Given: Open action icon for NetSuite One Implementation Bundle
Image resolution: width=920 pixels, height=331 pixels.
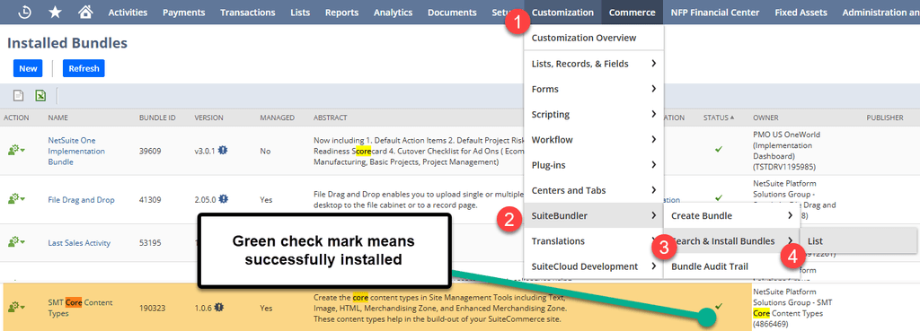Looking at the screenshot, I should pyautogui.click(x=16, y=151).
